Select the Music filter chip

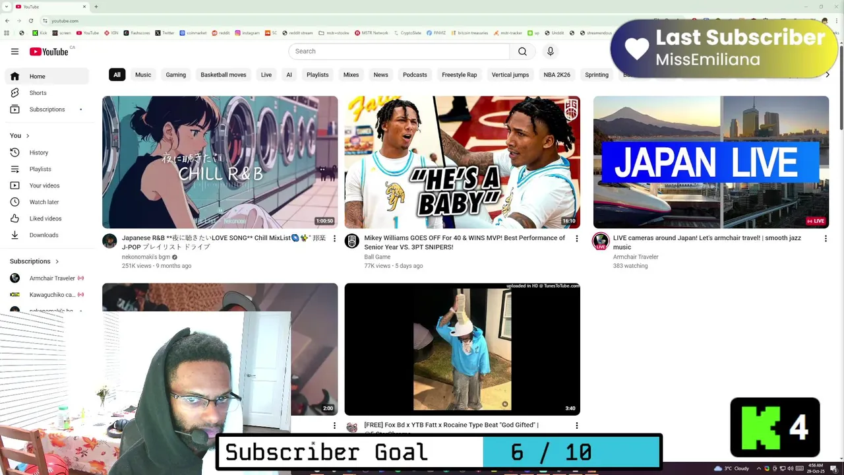click(x=143, y=75)
